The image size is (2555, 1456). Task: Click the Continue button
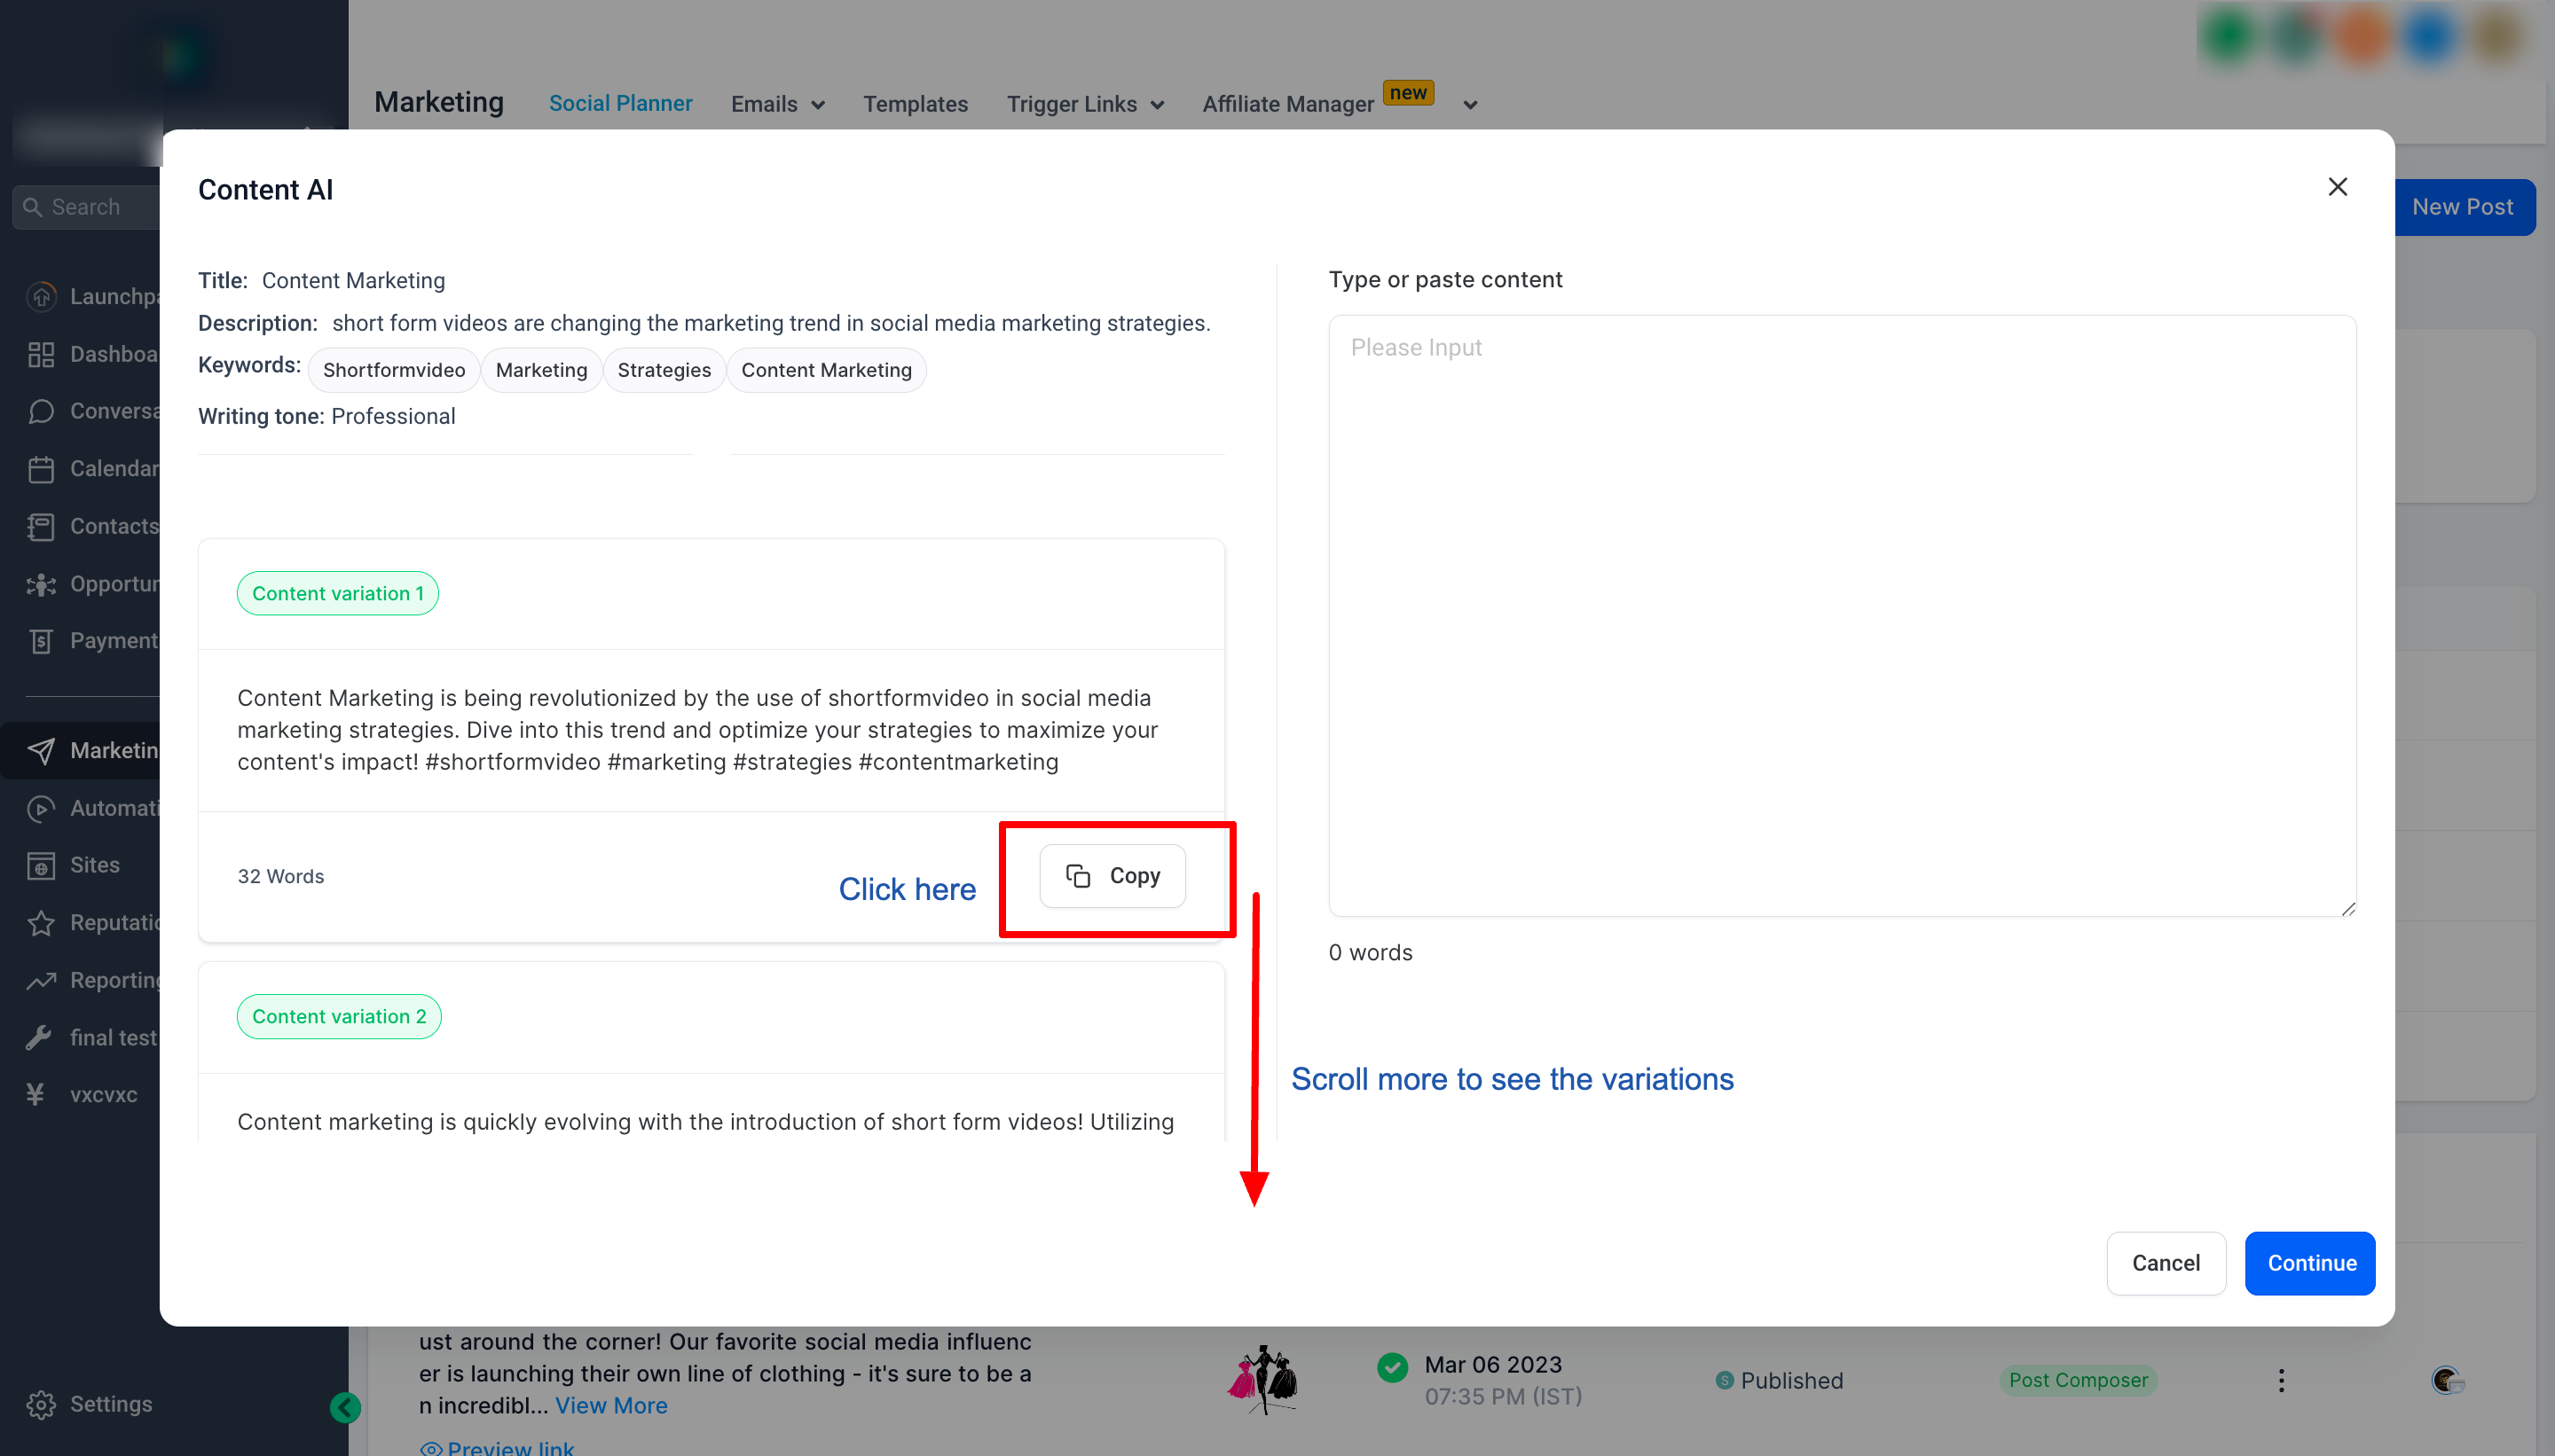tap(2310, 1263)
